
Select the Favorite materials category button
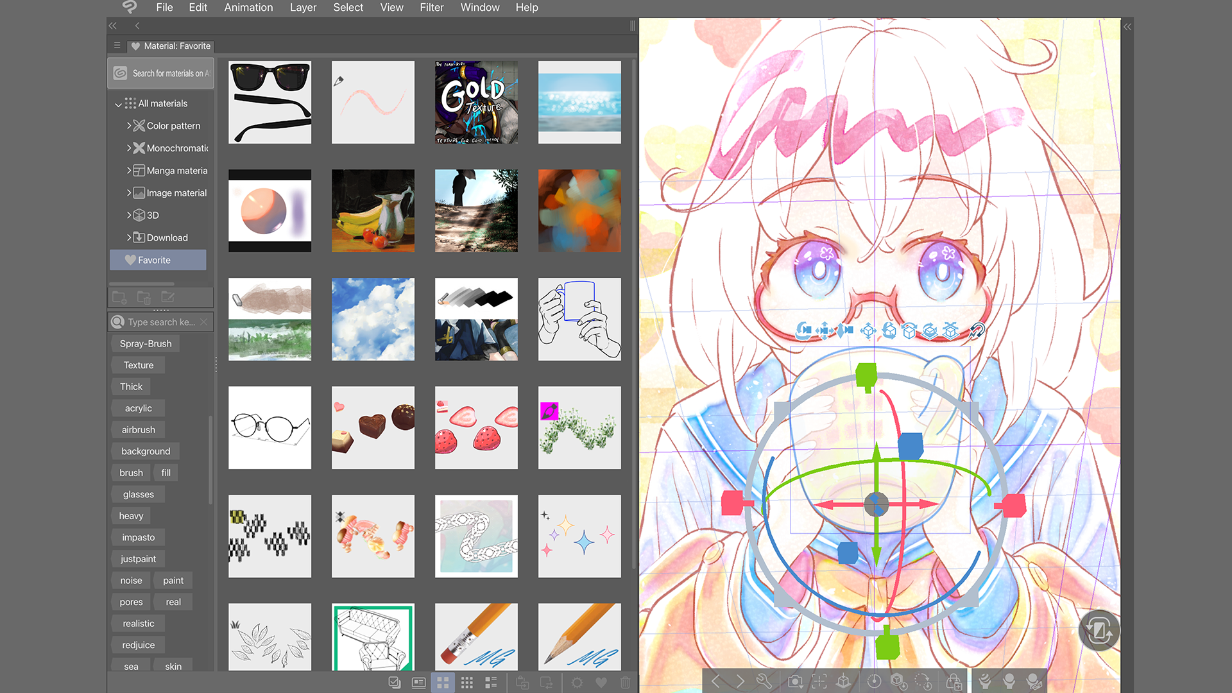coord(157,260)
